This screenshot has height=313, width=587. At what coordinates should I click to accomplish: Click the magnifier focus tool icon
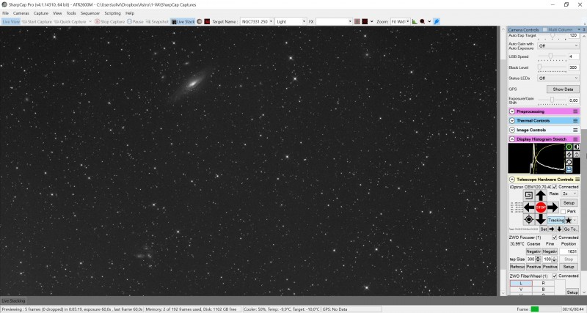[x=423, y=22]
